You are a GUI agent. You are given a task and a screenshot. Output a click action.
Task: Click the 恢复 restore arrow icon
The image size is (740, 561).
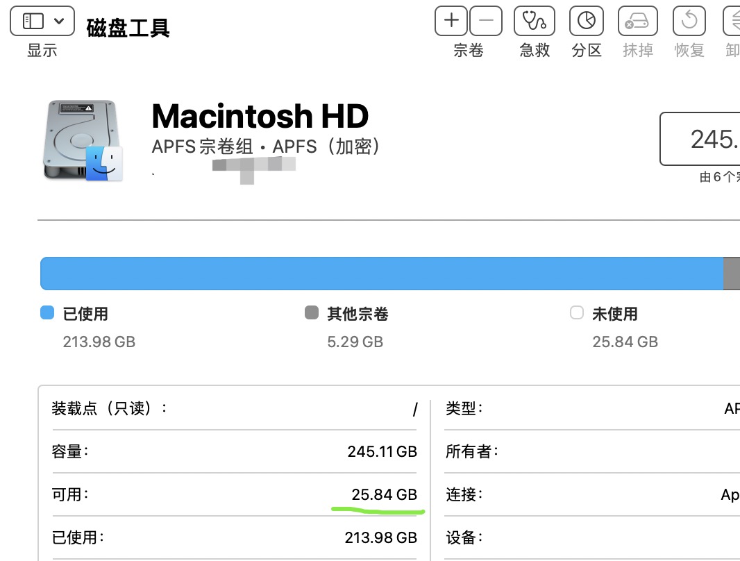coord(689,21)
